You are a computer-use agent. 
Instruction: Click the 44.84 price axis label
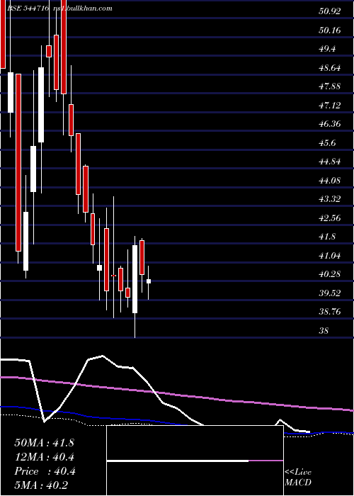point(330,162)
